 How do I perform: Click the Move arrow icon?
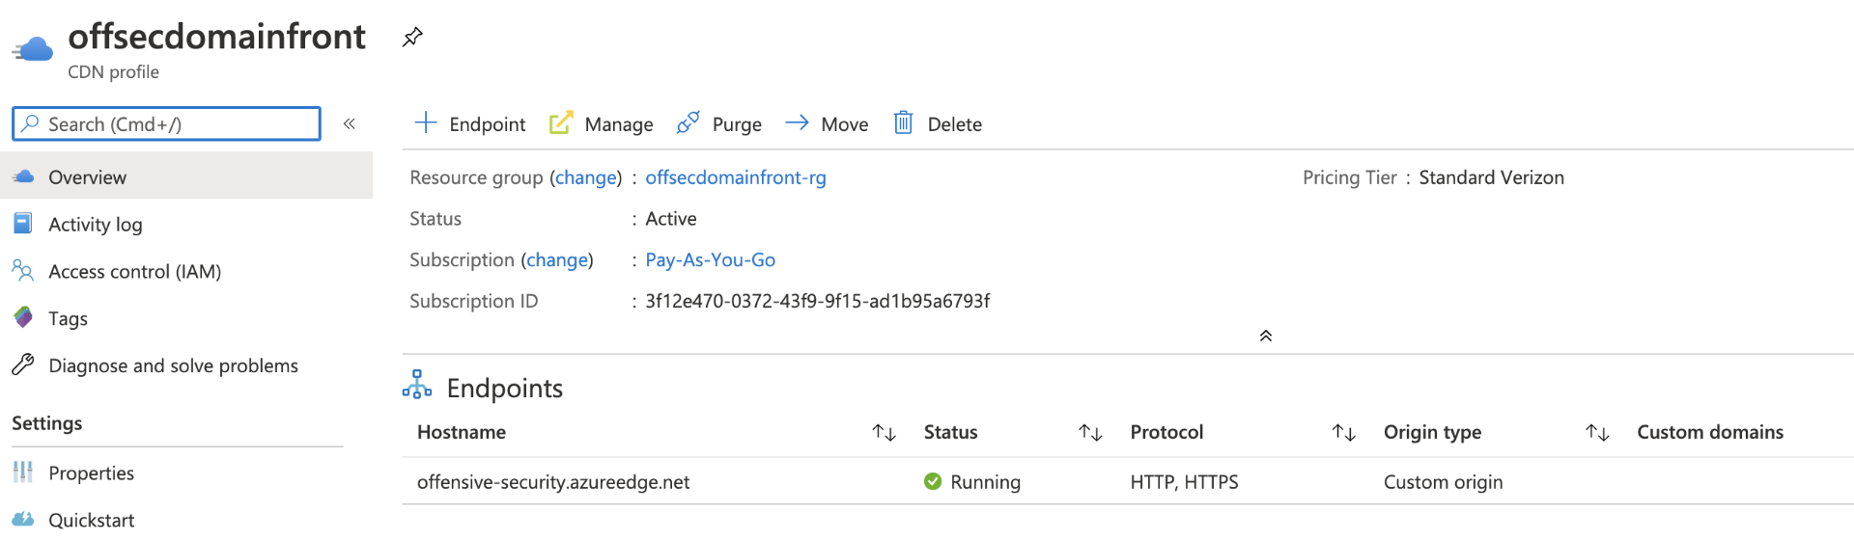coord(797,122)
